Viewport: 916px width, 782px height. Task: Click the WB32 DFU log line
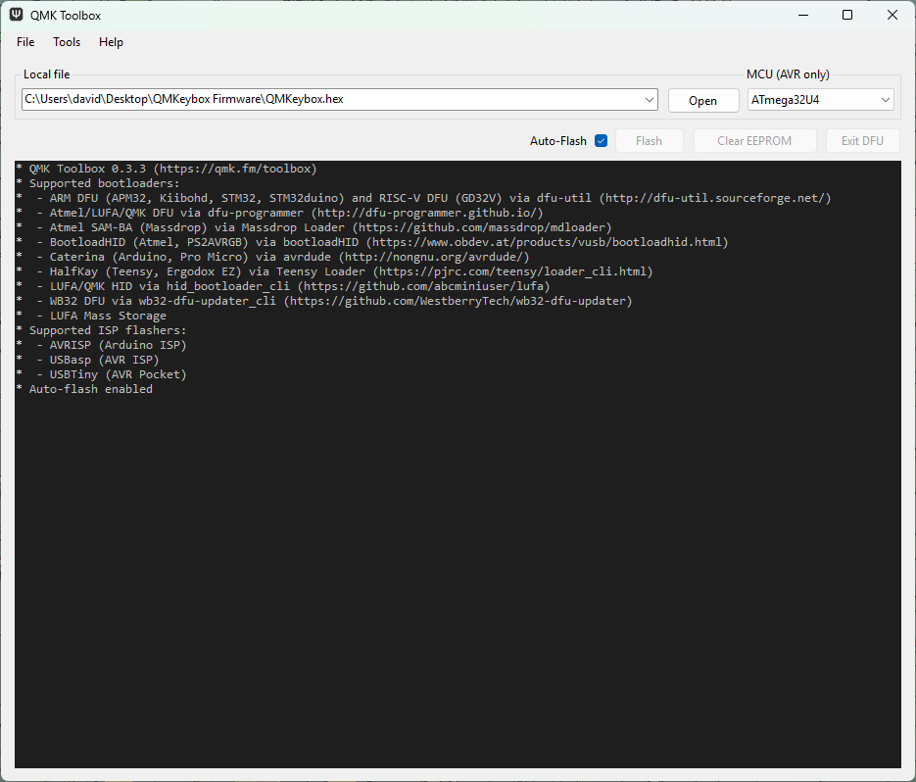click(x=324, y=301)
